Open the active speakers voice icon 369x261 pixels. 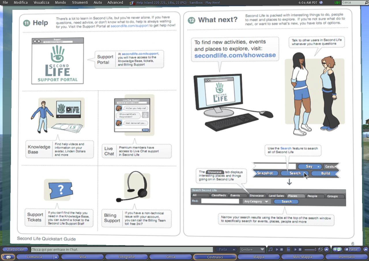[337, 249]
